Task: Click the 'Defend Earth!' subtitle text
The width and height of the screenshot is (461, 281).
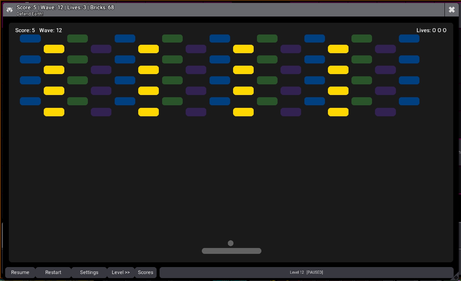Action: tap(30, 14)
